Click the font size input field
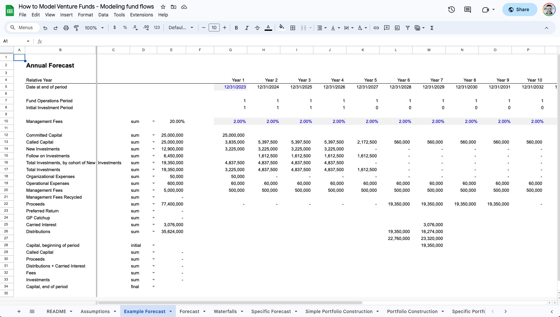The width and height of the screenshot is (560, 317). click(214, 28)
